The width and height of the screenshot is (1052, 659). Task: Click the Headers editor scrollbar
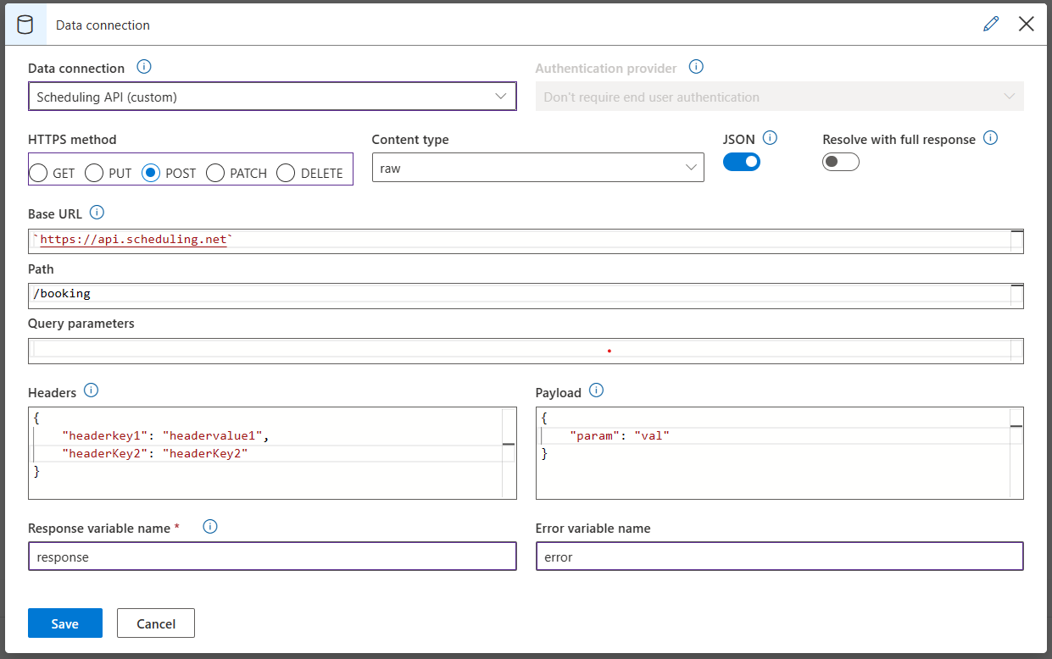[x=508, y=444]
